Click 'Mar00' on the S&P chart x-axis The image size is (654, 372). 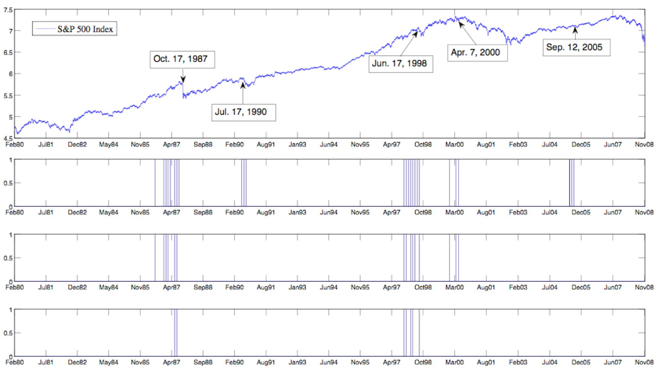click(x=454, y=145)
